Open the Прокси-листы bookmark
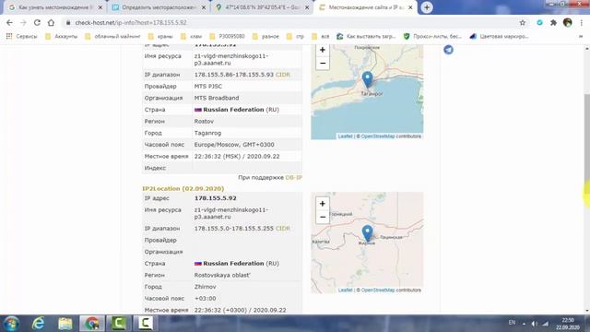Viewport: 590px width, 332px height. point(432,37)
